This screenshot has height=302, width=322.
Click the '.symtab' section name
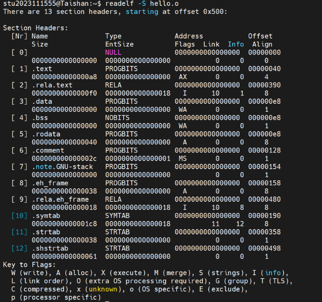46,216
